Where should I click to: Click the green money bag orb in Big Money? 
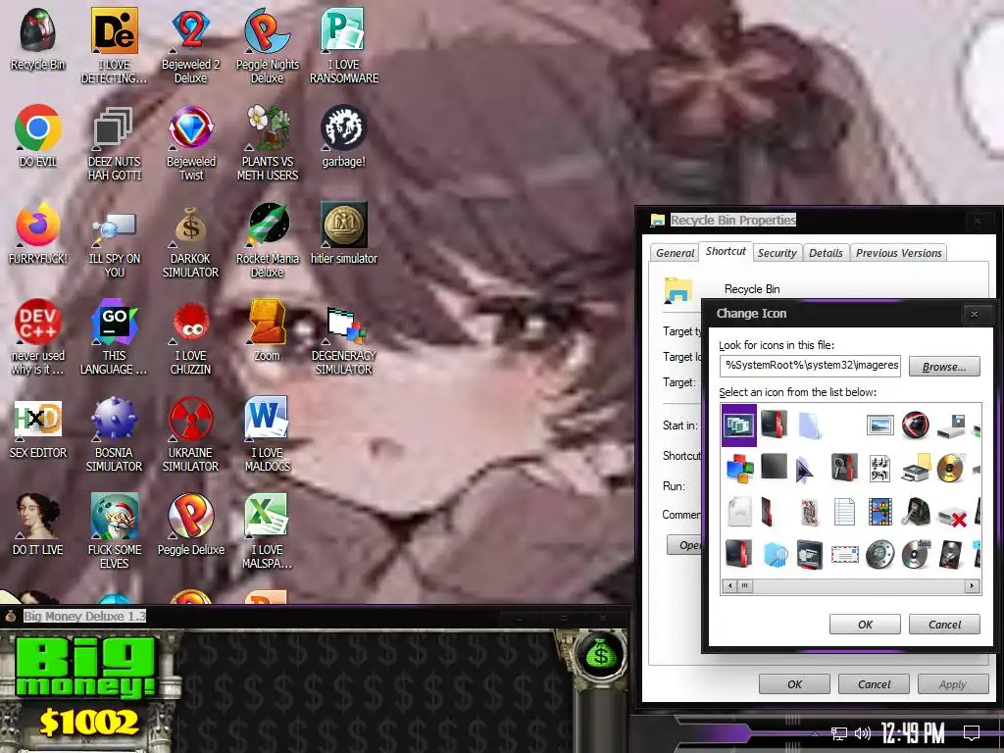click(x=600, y=654)
